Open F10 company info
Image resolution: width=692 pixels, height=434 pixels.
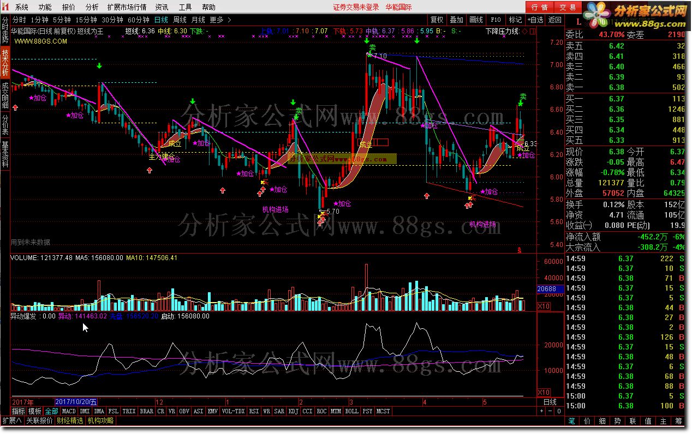496,20
